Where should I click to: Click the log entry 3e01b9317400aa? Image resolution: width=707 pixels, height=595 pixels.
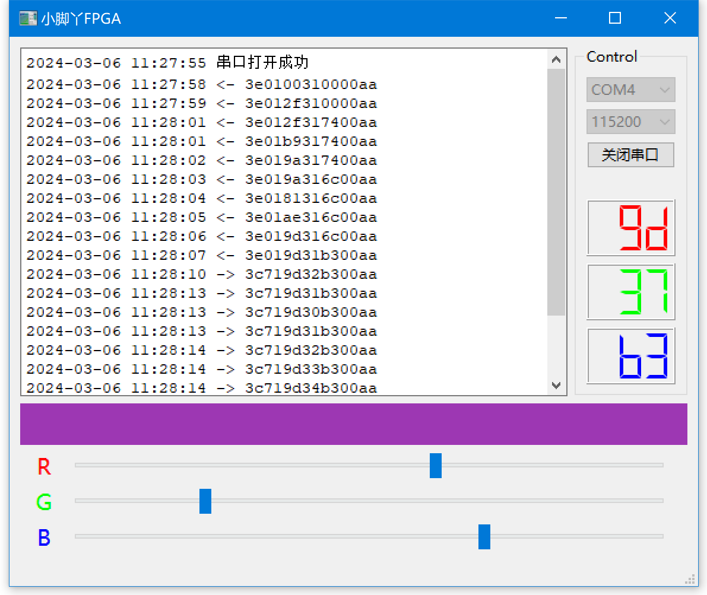(x=202, y=141)
